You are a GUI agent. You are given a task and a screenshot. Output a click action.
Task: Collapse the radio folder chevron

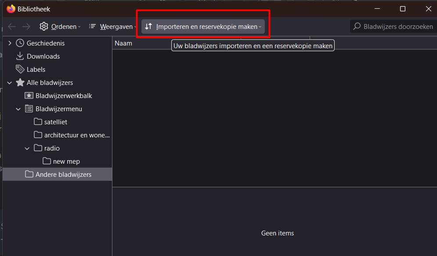pyautogui.click(x=27, y=148)
